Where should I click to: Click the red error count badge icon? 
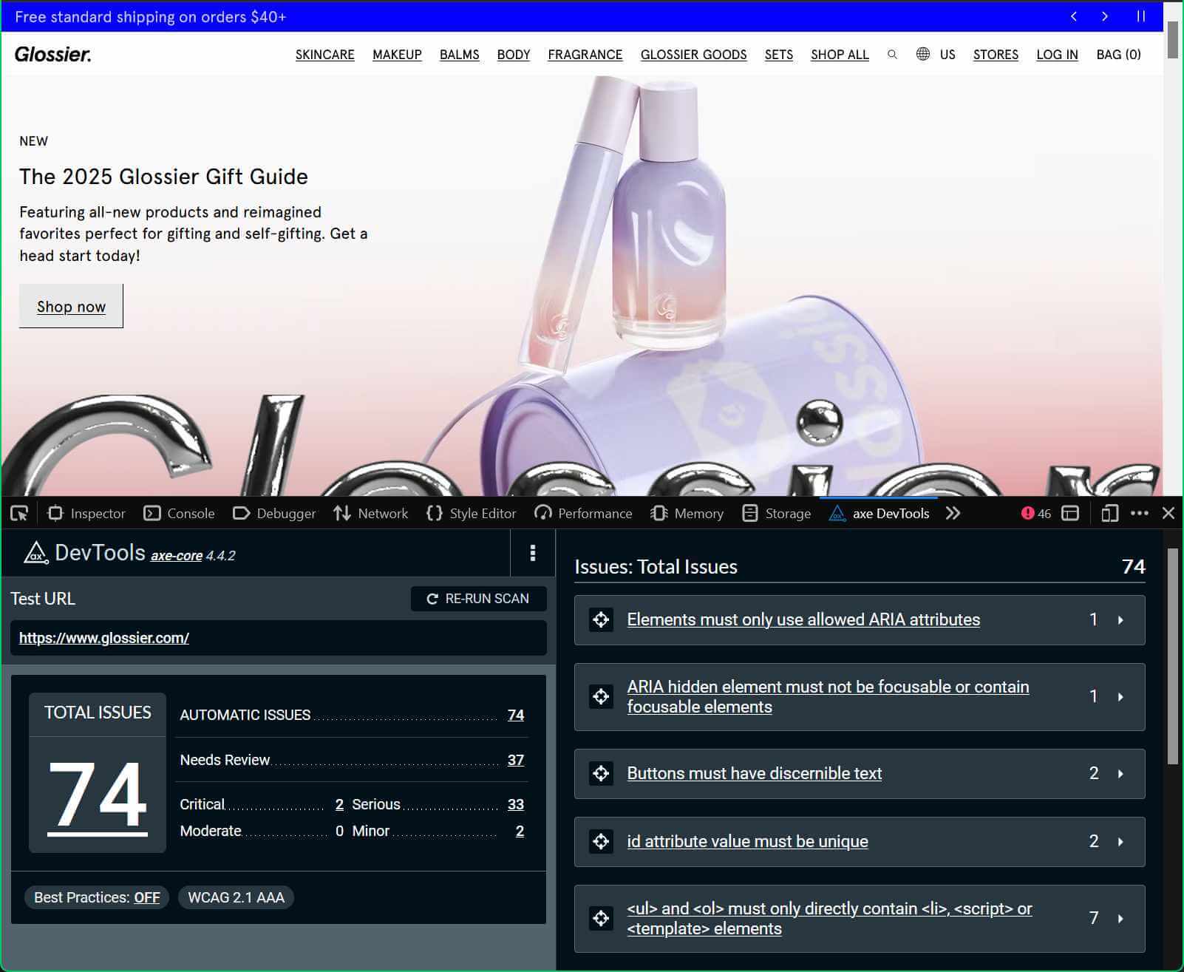(x=1027, y=513)
